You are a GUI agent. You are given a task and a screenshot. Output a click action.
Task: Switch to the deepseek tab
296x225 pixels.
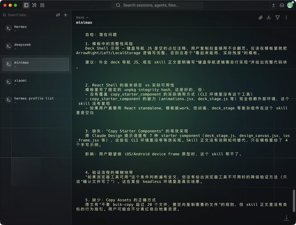(36, 46)
